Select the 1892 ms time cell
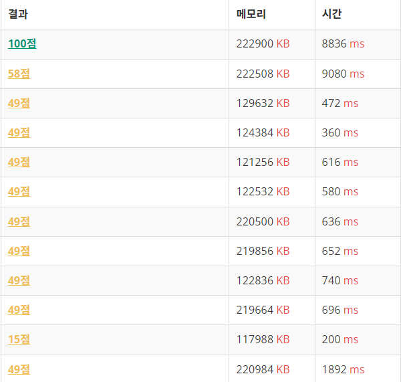Screen dimensions: 401x382 pyautogui.click(x=358, y=369)
